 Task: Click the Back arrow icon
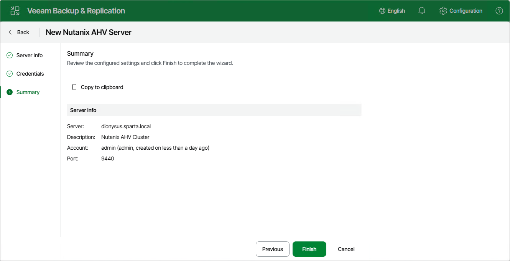[10, 32]
